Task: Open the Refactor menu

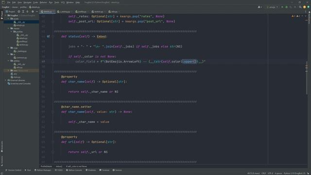Action: pos(43,2)
